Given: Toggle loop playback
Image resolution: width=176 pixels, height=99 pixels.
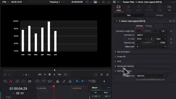Looking at the screenshot, I should pos(65,75).
